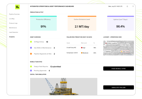Open Pressure Logs sidebar item
Image resolution: width=142 pixels, height=99 pixels.
pyautogui.click(x=13, y=23)
